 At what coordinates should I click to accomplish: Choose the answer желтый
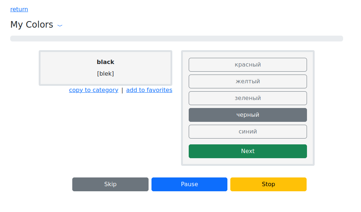[x=247, y=81]
